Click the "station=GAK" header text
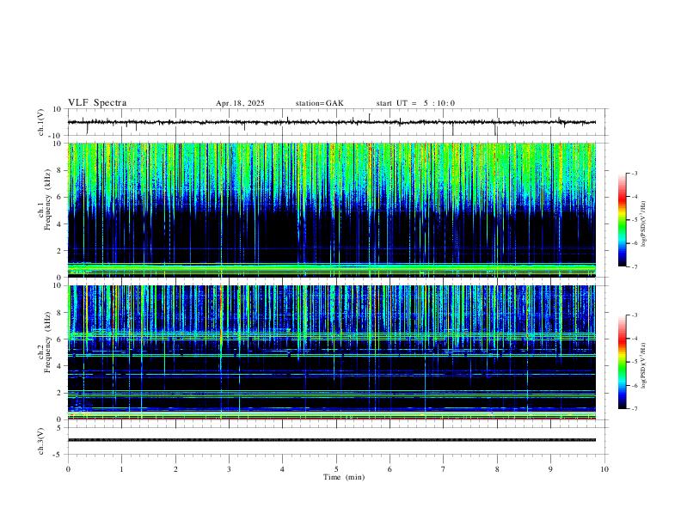Screen dimensions: 681x526 click(319, 103)
